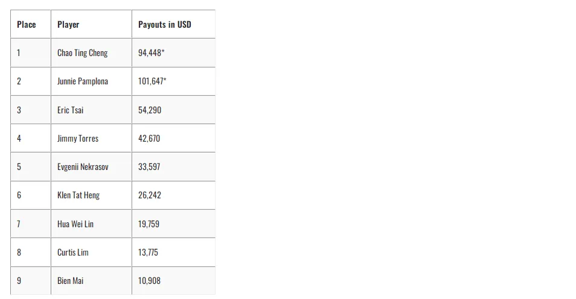Screen dimensions: 576x299
Task: Click the 26,242 payout amount
Action: 150,195
